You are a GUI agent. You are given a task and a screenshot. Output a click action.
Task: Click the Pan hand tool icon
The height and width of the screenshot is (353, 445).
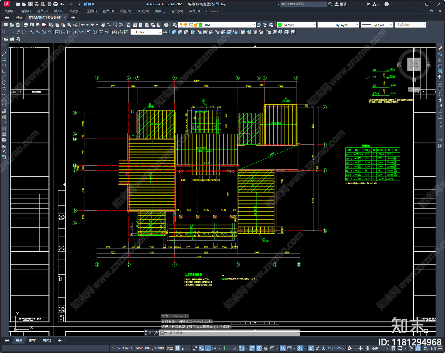point(103,25)
